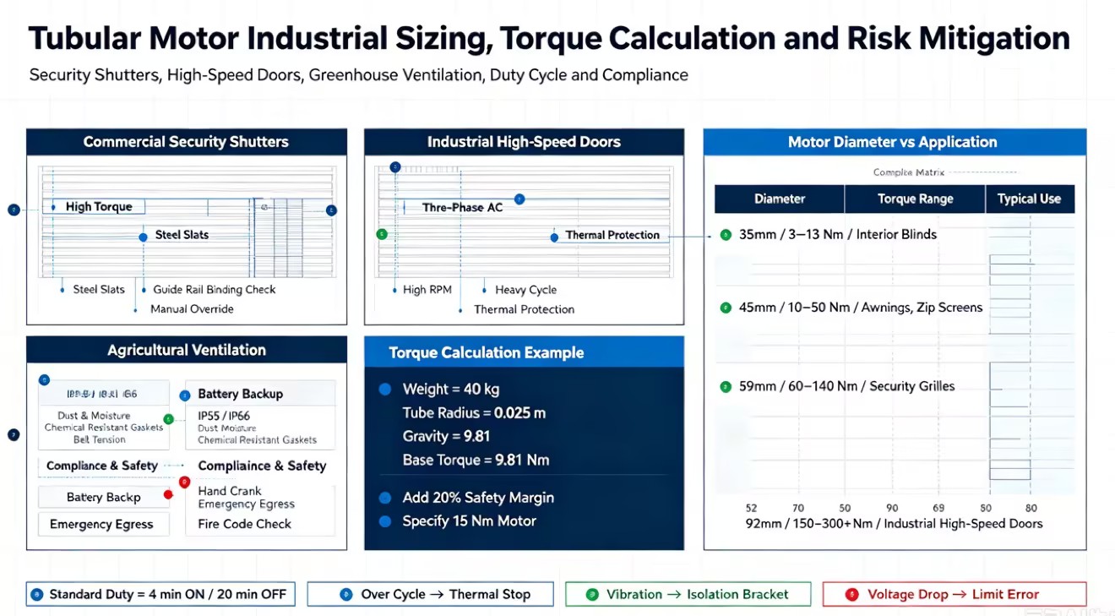Select the Motor Diameter vs Application header
This screenshot has width=1115, height=616.
[895, 142]
